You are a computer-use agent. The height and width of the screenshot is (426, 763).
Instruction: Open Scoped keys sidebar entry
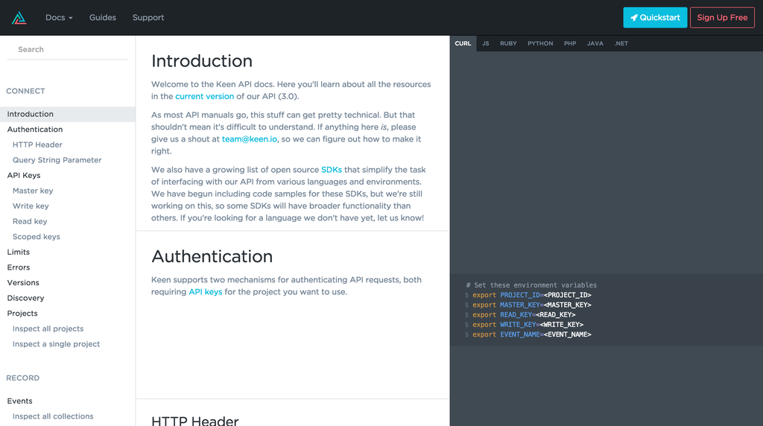pyautogui.click(x=37, y=237)
